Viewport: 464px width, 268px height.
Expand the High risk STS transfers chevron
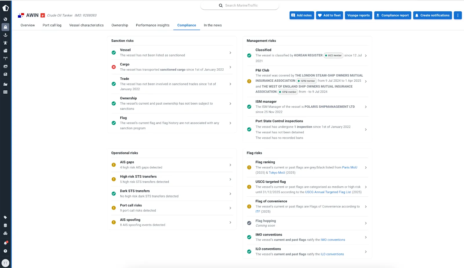(230, 179)
